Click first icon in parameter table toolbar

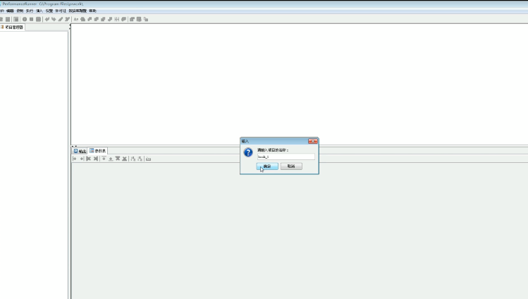point(75,159)
